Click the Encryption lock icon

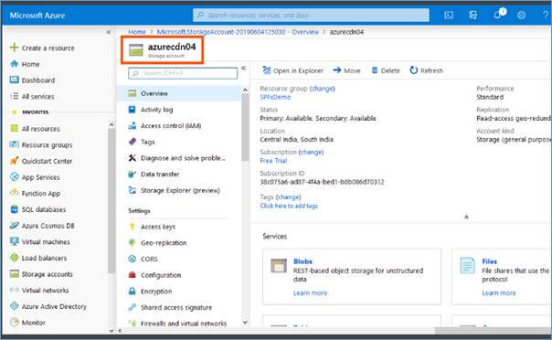[x=132, y=291]
